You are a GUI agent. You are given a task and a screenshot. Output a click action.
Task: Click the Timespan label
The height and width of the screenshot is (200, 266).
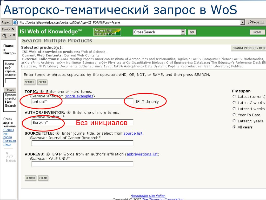click(x=241, y=91)
